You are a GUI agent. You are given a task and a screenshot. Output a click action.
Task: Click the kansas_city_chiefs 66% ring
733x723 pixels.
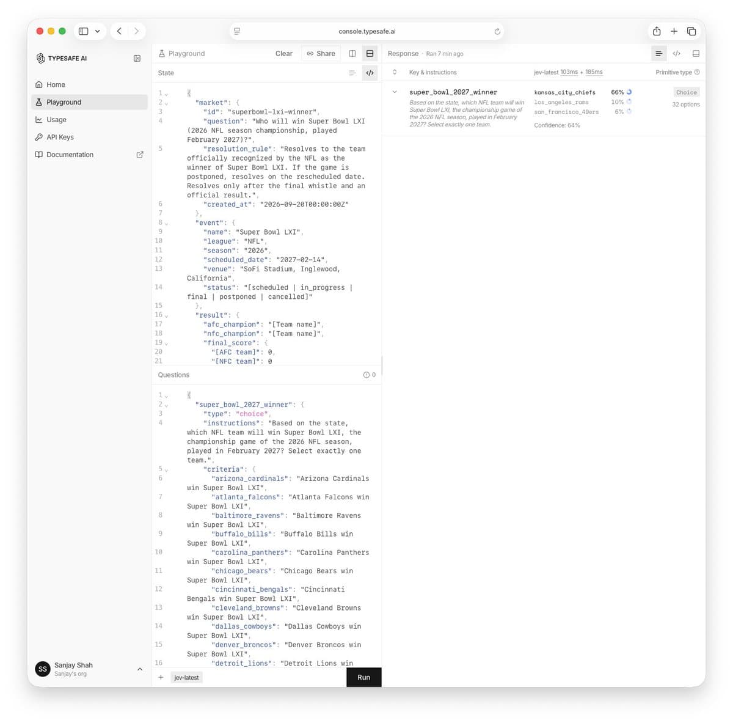click(629, 92)
